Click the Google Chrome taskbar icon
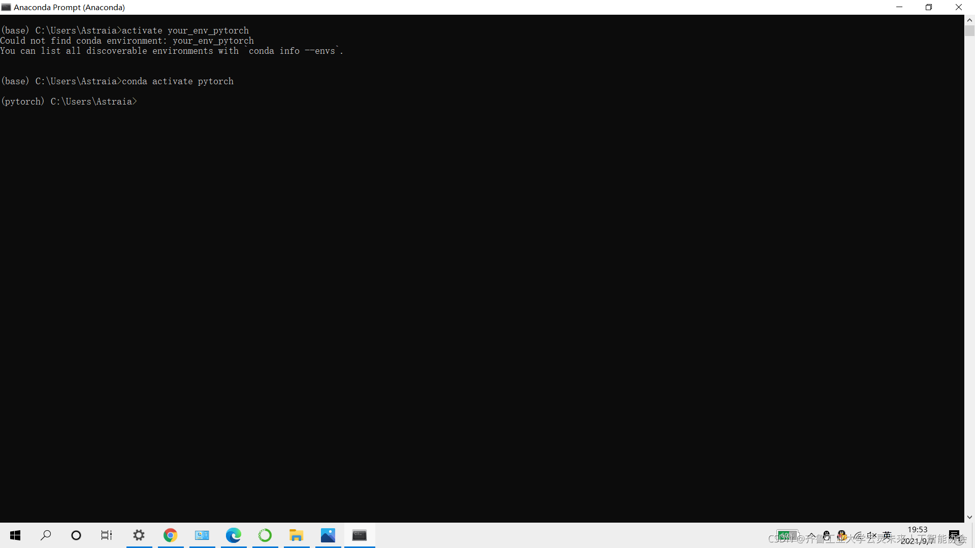Image resolution: width=975 pixels, height=548 pixels. [170, 535]
